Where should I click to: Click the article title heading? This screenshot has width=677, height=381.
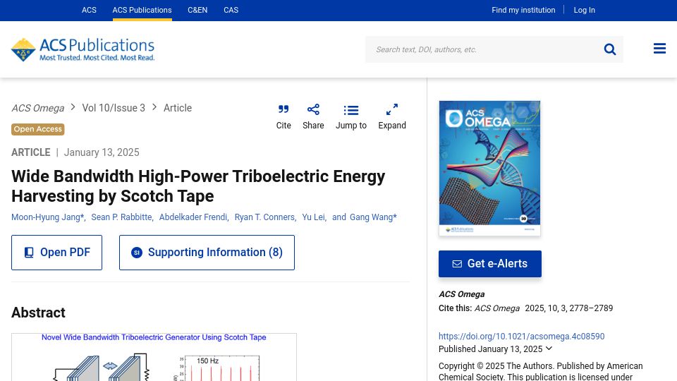point(198,186)
